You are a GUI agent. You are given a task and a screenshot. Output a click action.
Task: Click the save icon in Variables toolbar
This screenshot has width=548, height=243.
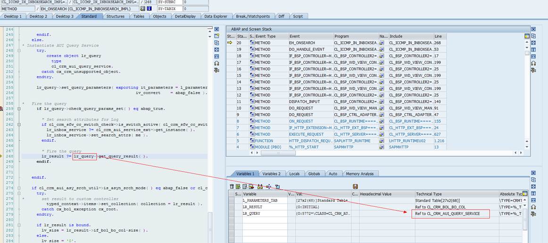(x=355, y=186)
